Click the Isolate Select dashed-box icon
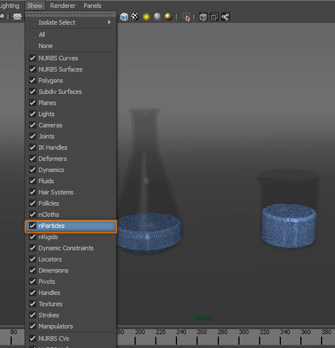Image resolution: width=335 pixels, height=348 pixels. point(186,17)
